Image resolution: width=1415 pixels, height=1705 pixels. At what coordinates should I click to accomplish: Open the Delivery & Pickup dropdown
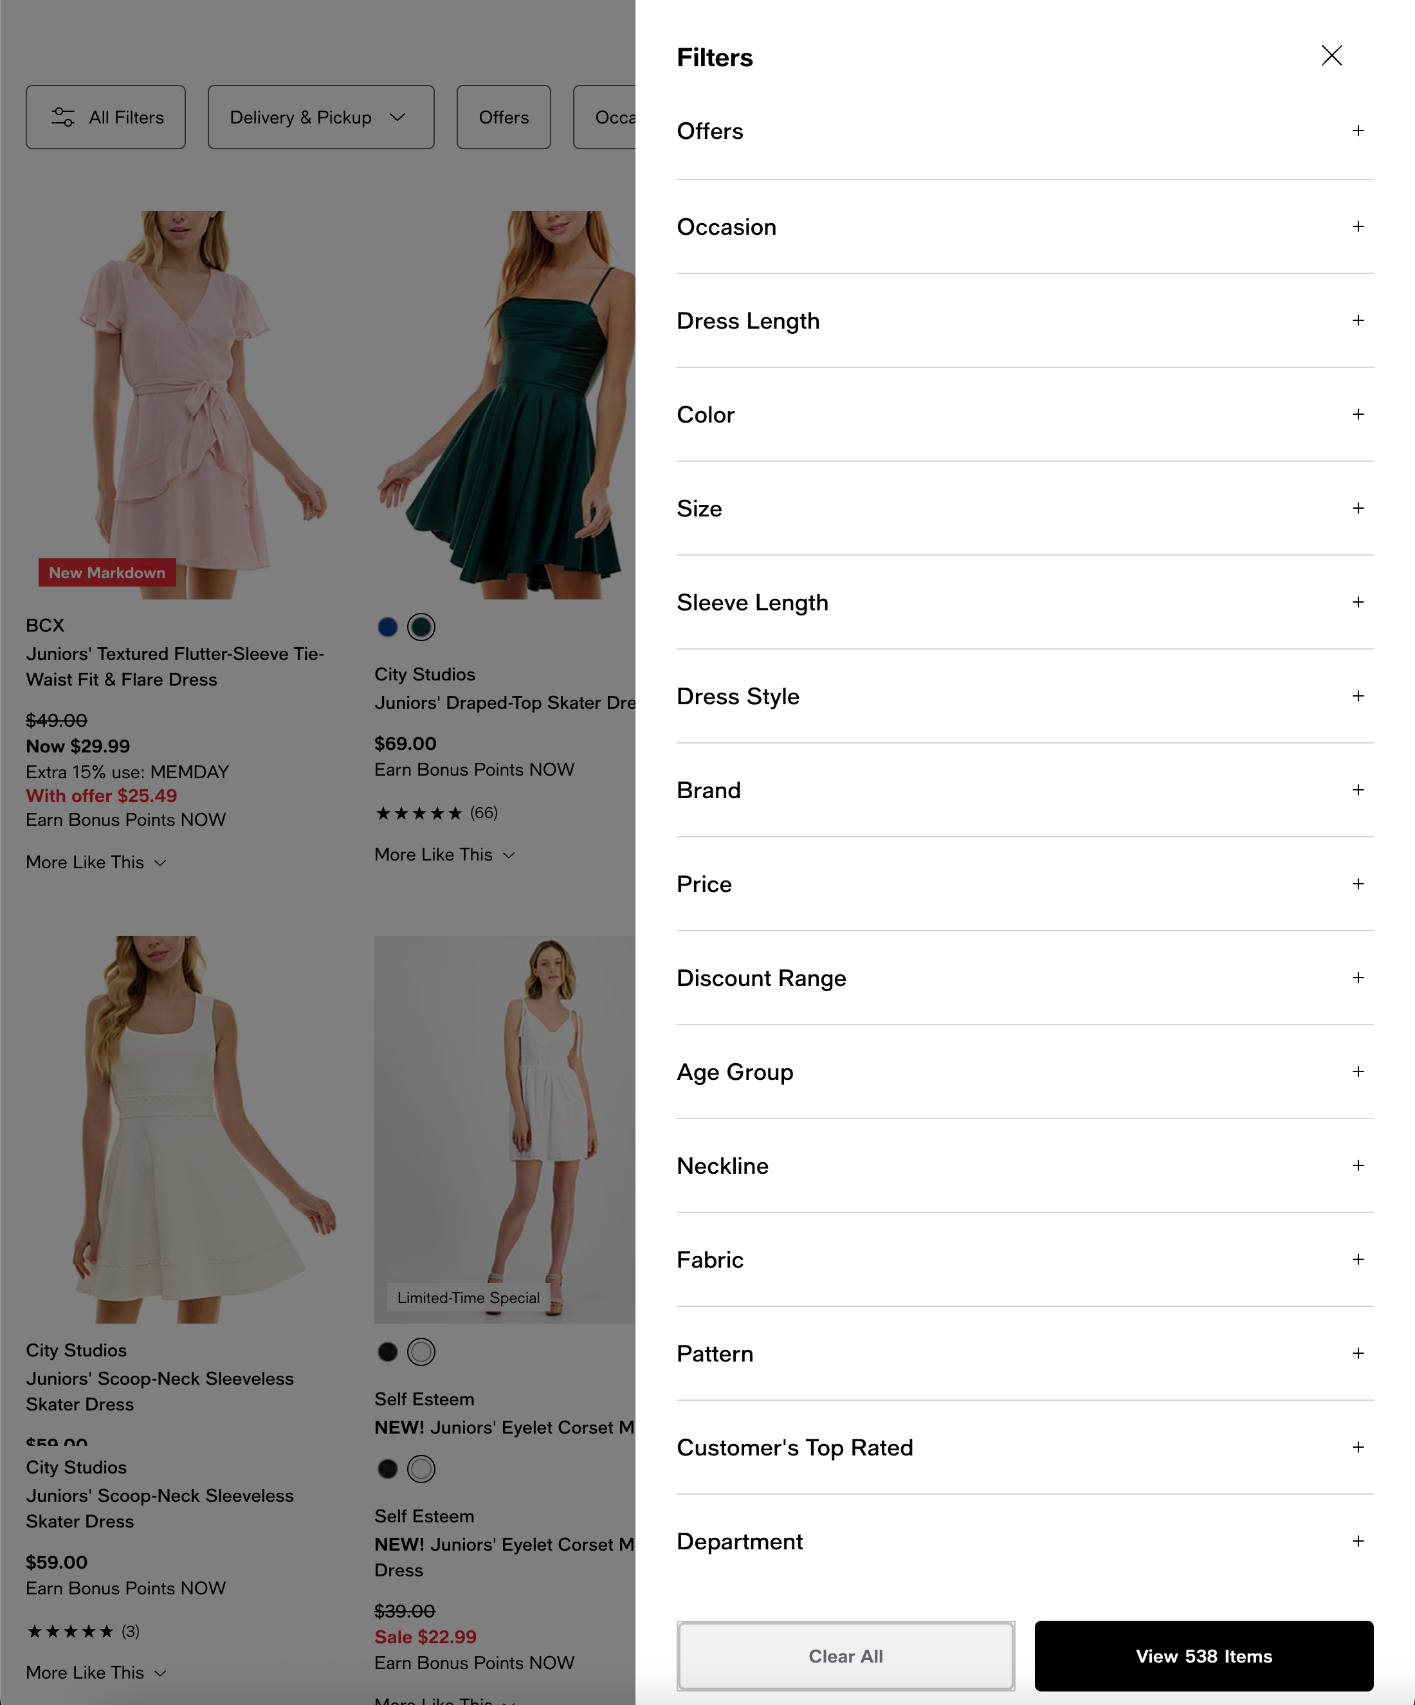[x=321, y=117]
